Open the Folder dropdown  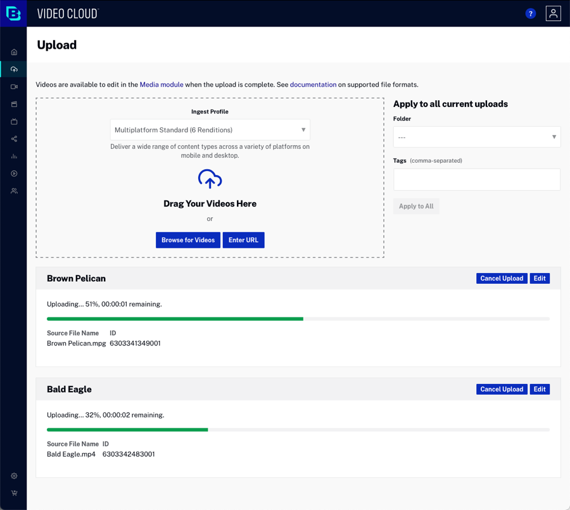476,137
